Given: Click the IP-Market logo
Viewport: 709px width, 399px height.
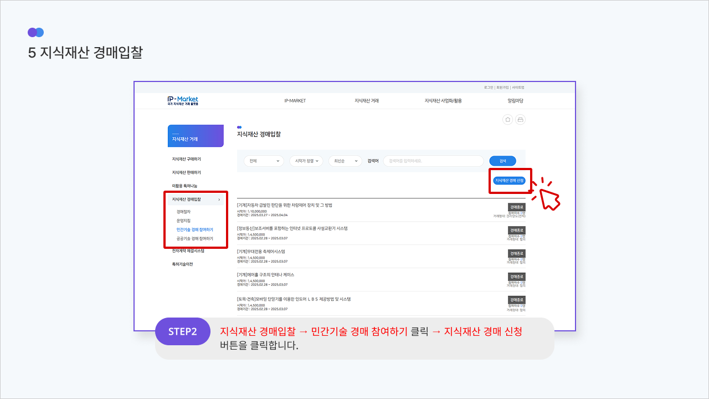Looking at the screenshot, I should pyautogui.click(x=183, y=100).
